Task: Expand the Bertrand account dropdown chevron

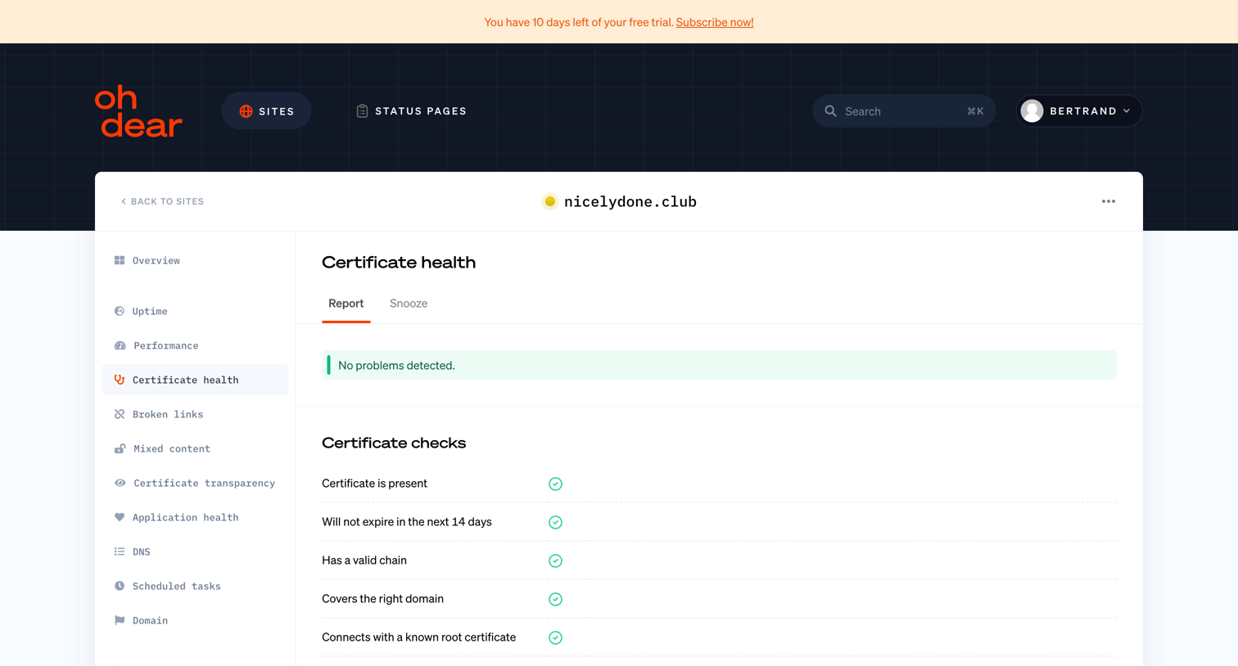Action: [x=1127, y=111]
